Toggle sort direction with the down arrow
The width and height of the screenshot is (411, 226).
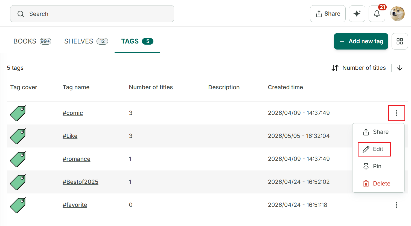[400, 68]
